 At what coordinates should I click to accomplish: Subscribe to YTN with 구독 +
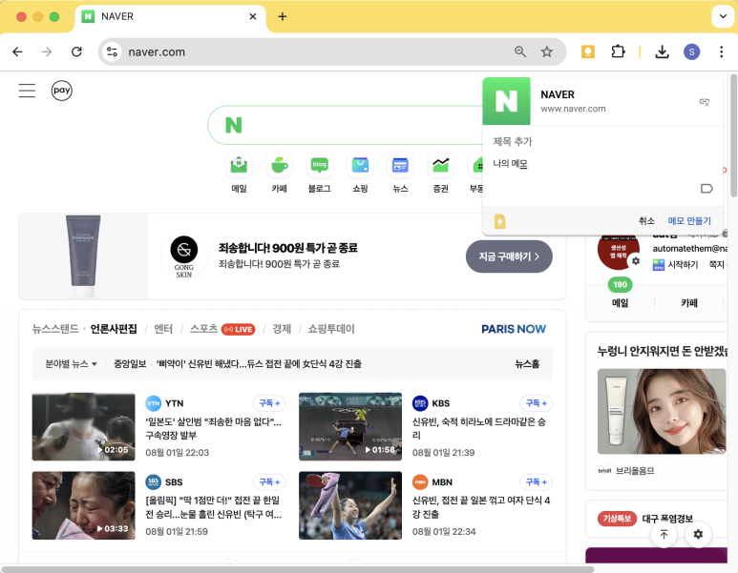[x=269, y=403]
